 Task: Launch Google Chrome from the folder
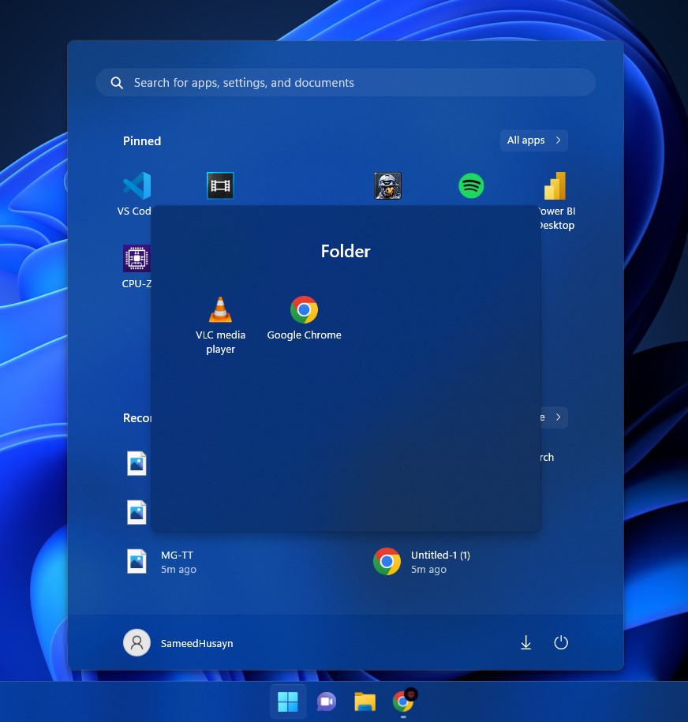(304, 318)
